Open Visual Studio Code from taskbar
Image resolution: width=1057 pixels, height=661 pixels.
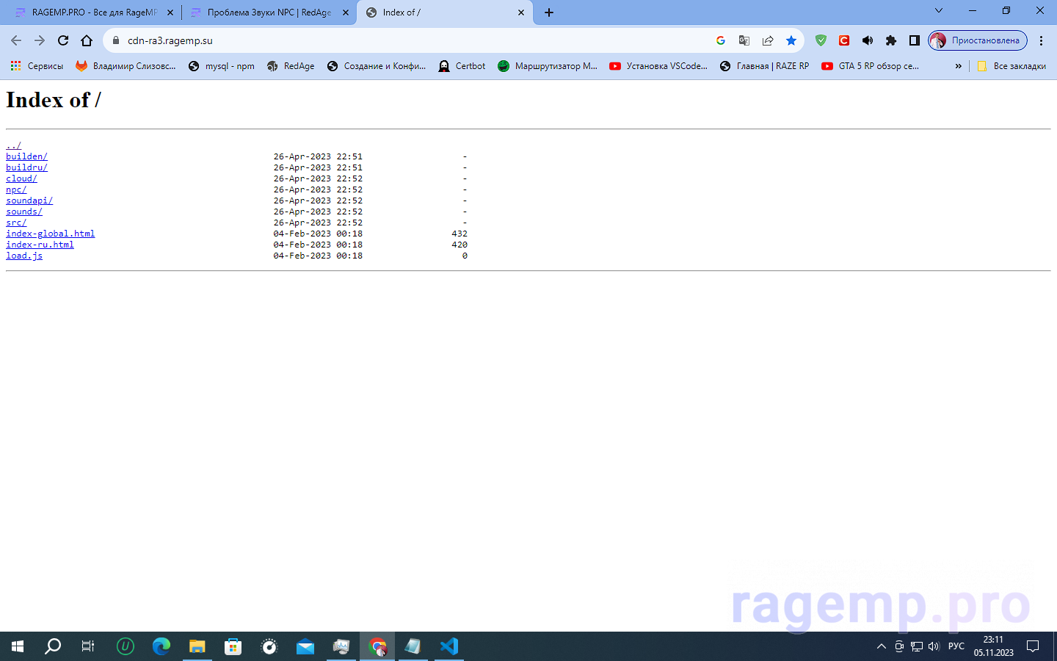(448, 646)
